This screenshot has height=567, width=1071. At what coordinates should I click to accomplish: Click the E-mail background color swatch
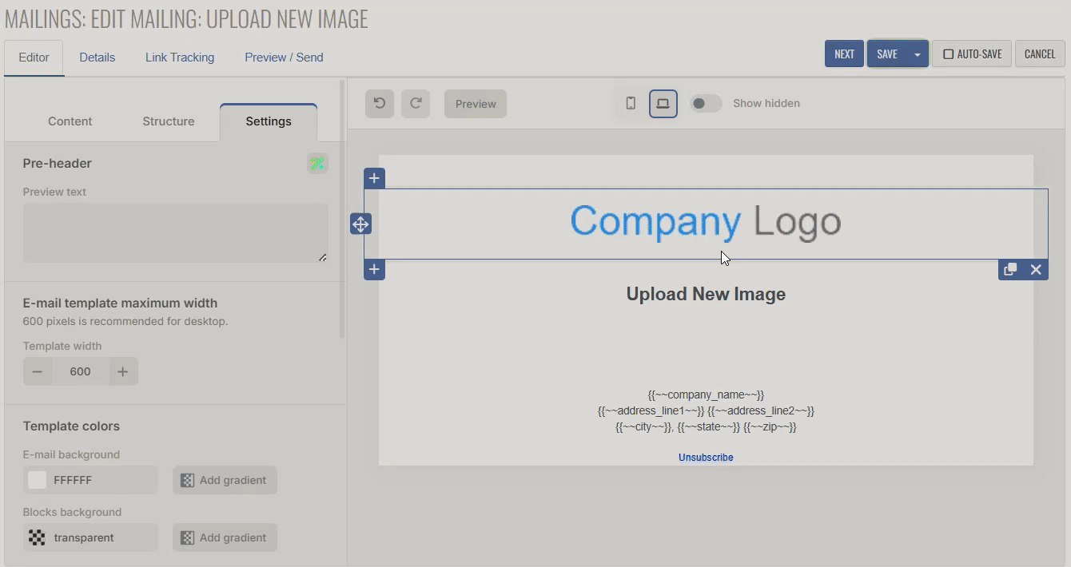38,480
